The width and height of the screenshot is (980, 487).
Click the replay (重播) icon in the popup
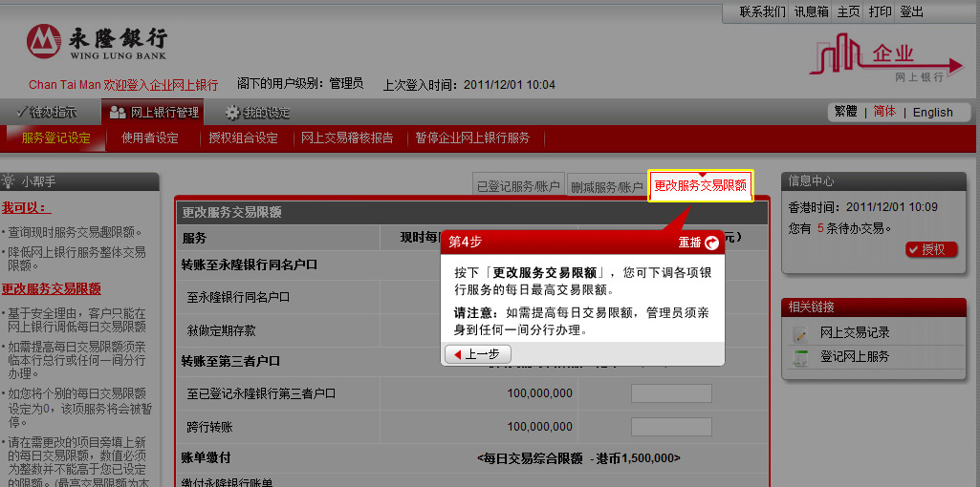(712, 243)
